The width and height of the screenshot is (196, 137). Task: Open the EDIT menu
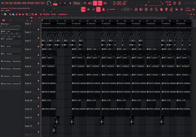tap(7, 3)
